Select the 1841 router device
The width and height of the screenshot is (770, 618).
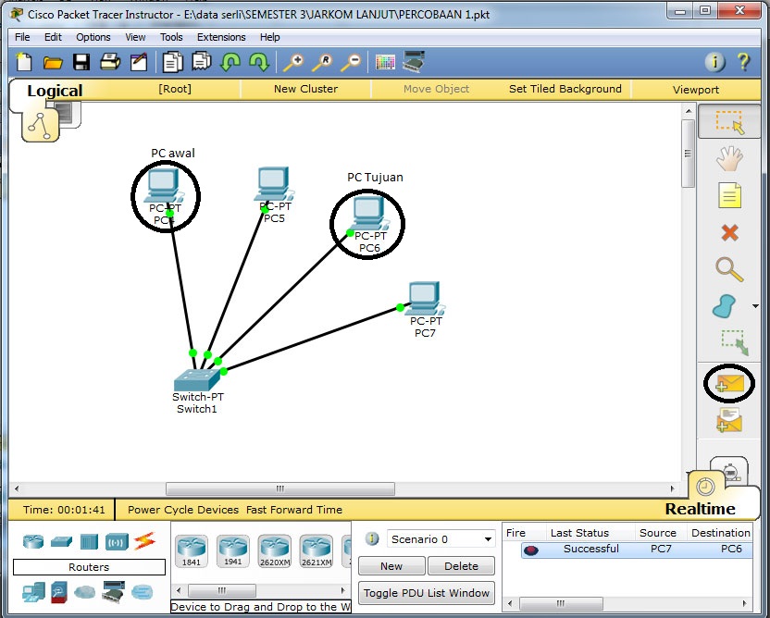[x=191, y=550]
